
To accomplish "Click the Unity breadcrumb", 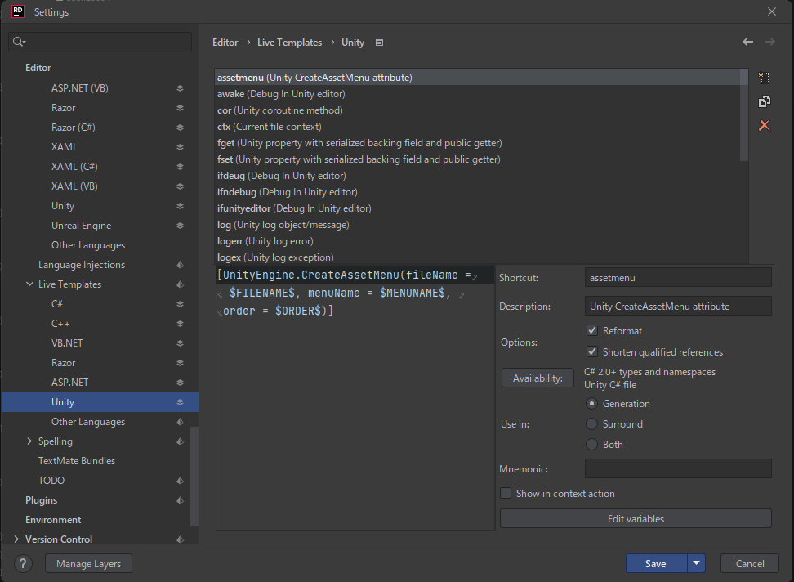I will (x=352, y=43).
